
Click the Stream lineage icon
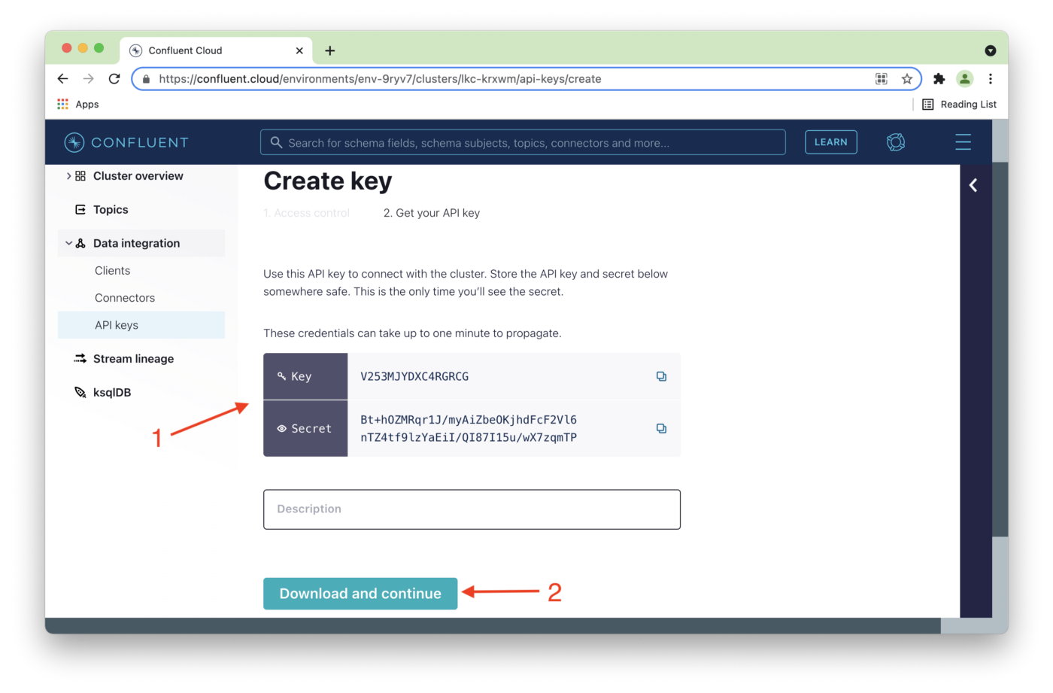tap(80, 359)
